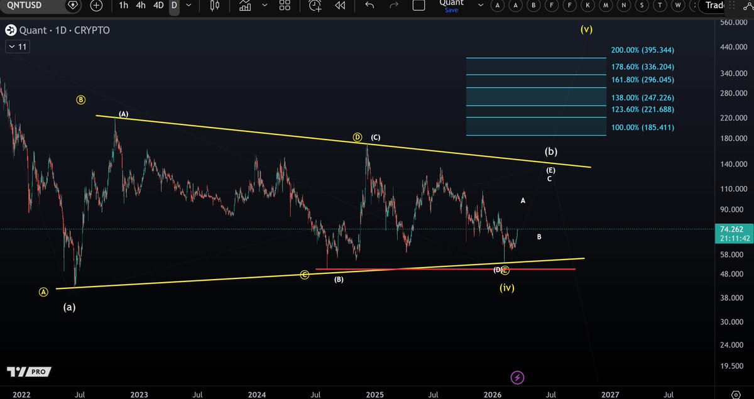Image resolution: width=754 pixels, height=399 pixels.
Task: Click the yellow (iv) wave label
Action: 507,288
